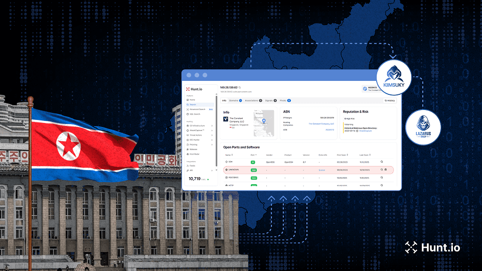This screenshot has height=271, width=482.
Task: Click the Threat Actors sidebar icon
Action: (x=188, y=135)
